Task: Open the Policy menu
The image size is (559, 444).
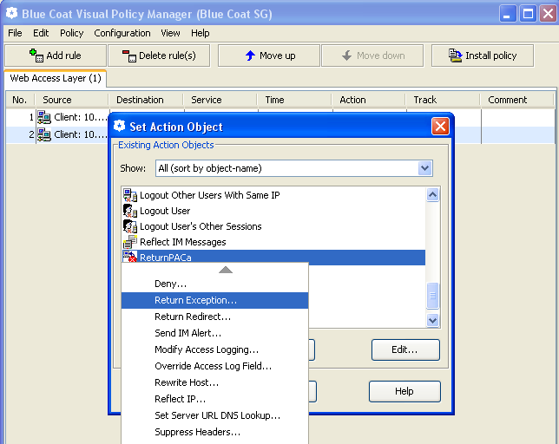Action: click(x=71, y=33)
